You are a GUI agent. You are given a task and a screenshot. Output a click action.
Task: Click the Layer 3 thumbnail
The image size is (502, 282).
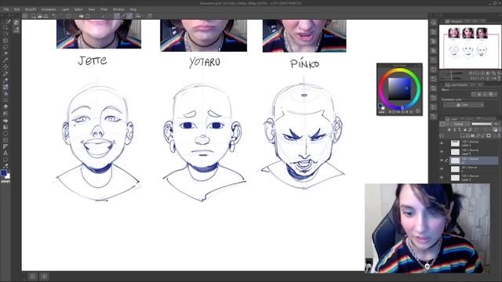[x=455, y=143]
